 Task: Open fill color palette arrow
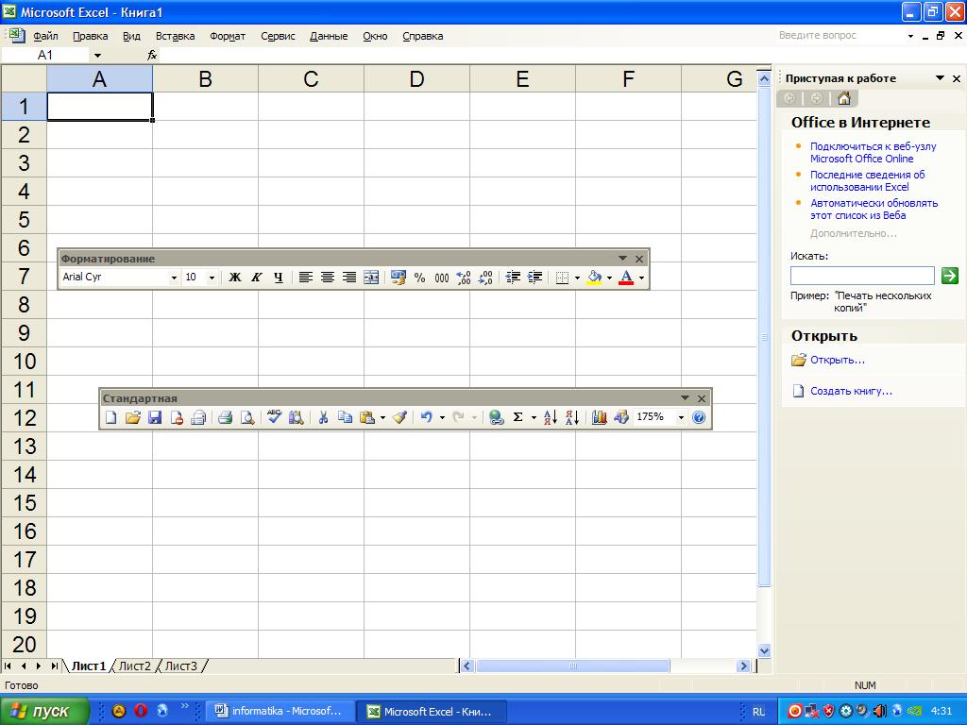609,278
